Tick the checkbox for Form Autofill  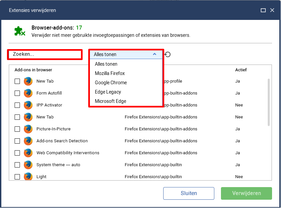(x=17, y=93)
